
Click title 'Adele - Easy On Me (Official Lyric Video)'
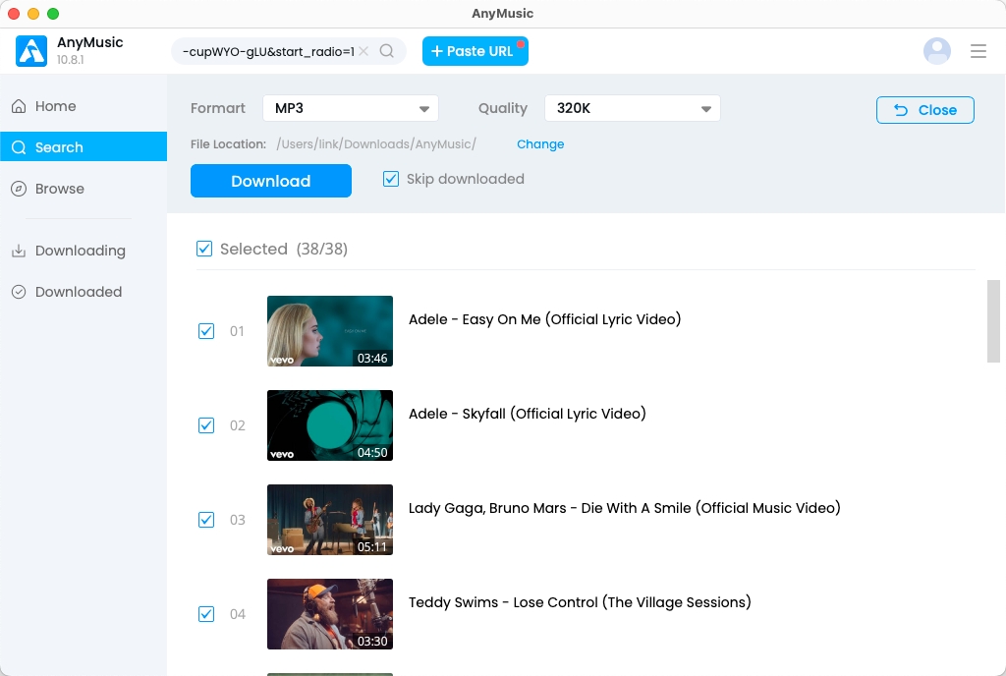point(544,319)
